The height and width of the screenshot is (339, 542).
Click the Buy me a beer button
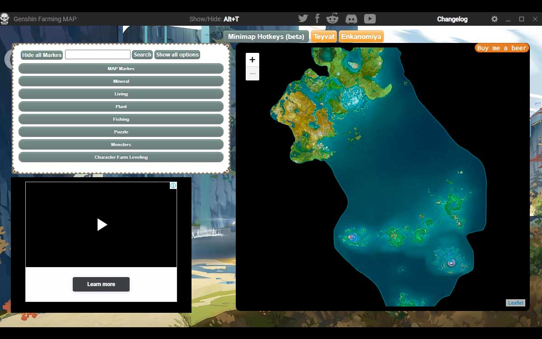click(502, 47)
